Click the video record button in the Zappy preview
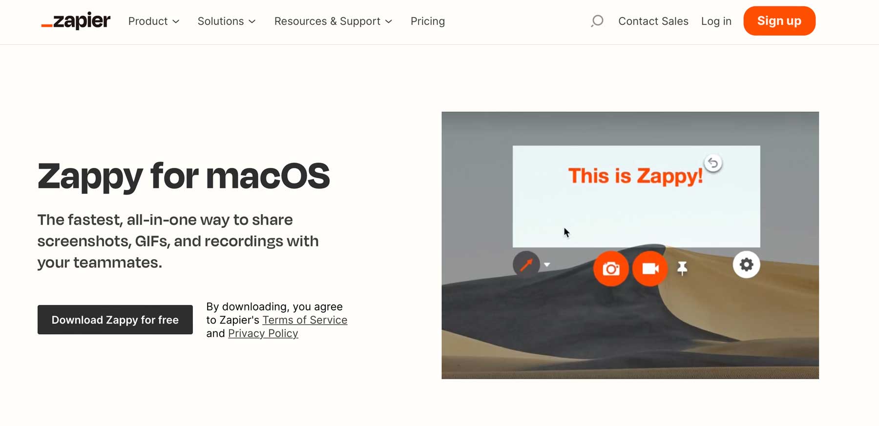The height and width of the screenshot is (426, 879). click(650, 268)
